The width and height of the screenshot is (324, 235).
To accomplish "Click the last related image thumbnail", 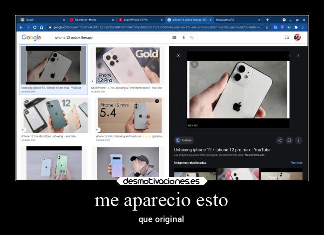I will point(282,174).
